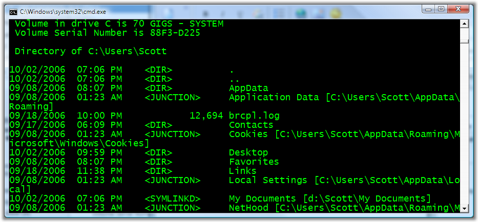This screenshot has width=478, height=222.
Task: Click the scrollbar down arrow
Action: pyautogui.click(x=464, y=208)
